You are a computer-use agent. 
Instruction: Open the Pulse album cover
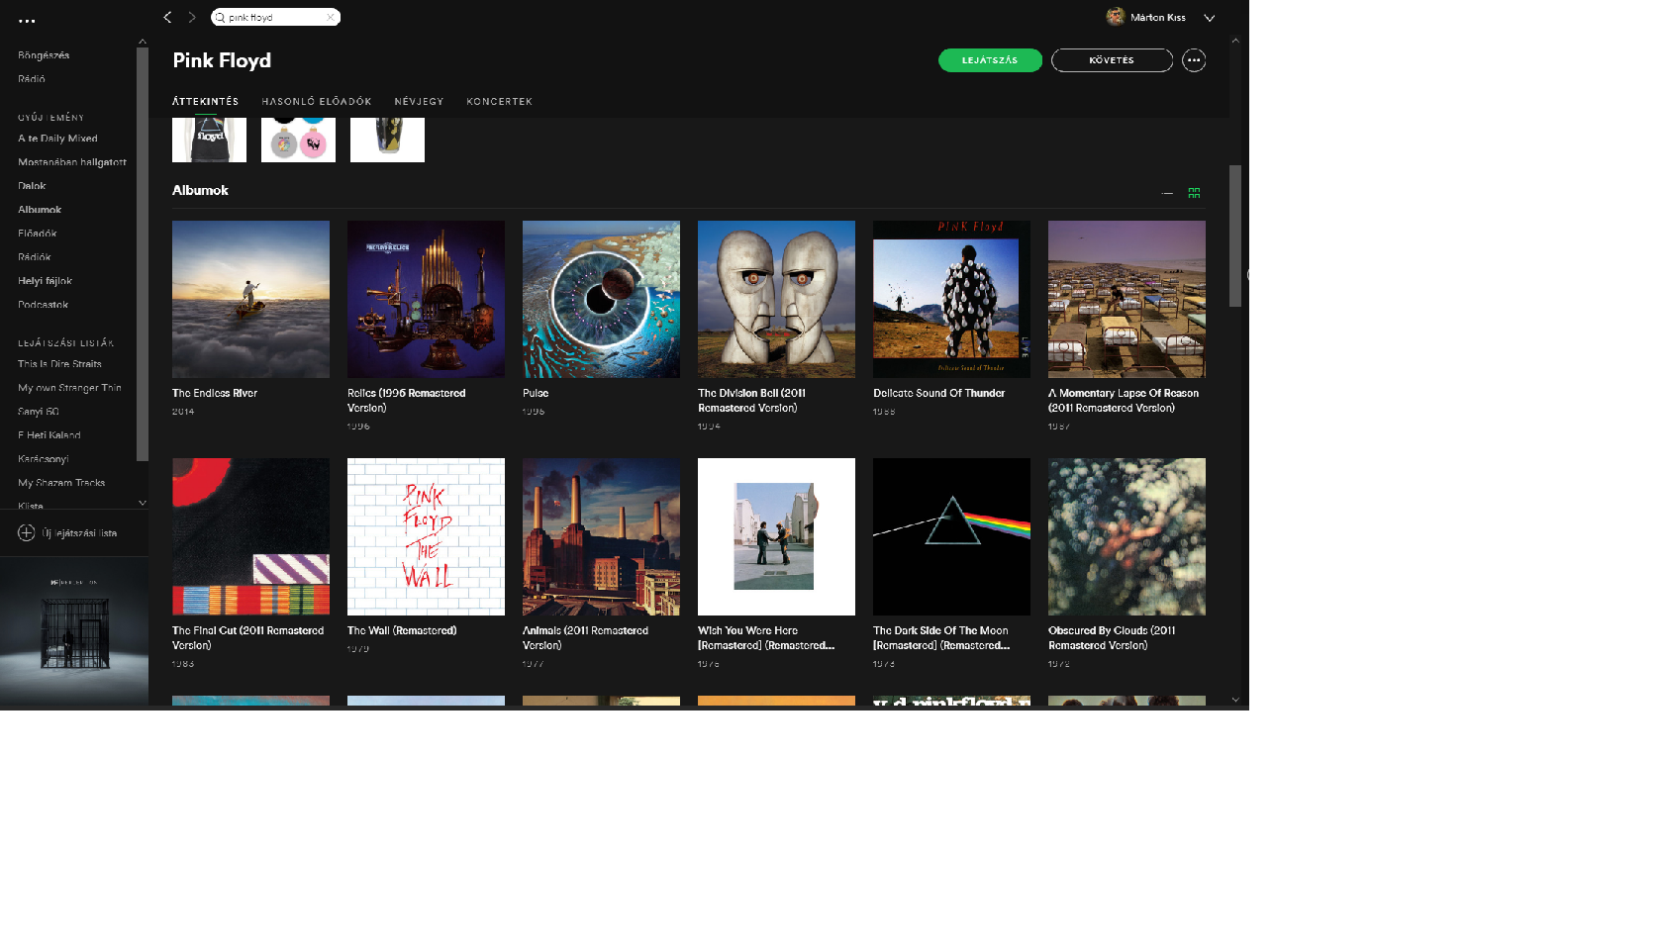click(x=601, y=299)
